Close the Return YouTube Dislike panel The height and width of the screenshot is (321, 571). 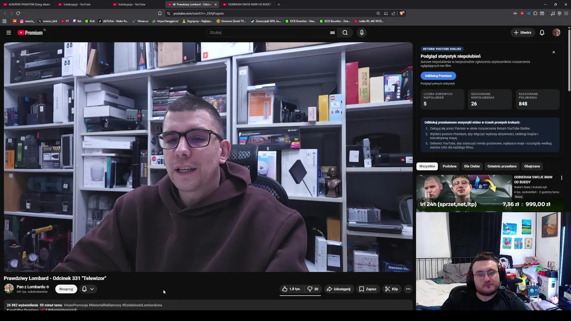click(554, 52)
